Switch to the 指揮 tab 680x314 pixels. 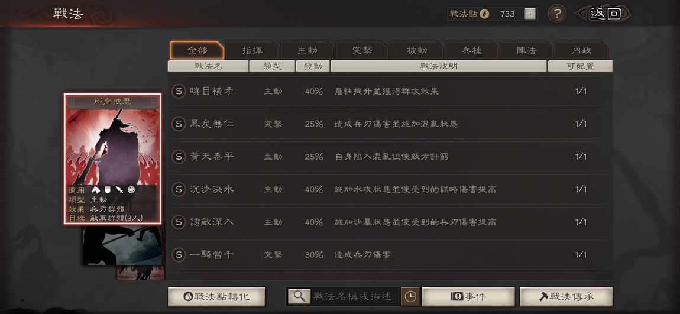pos(252,50)
